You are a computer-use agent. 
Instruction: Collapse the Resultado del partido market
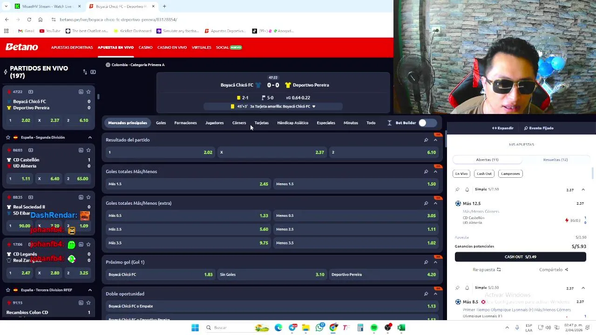(436, 140)
